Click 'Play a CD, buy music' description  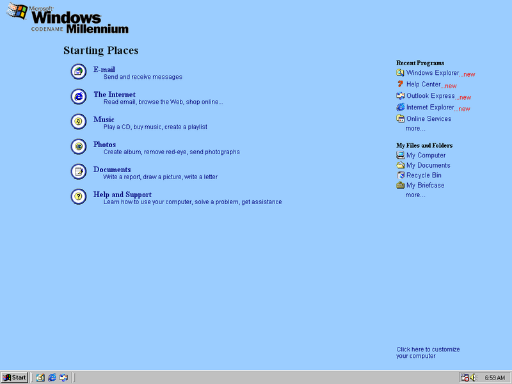coord(155,127)
